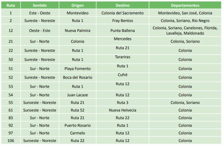224x146 pixels.
Task: Select the Puerto Rosario cell
Action: coord(78,125)
